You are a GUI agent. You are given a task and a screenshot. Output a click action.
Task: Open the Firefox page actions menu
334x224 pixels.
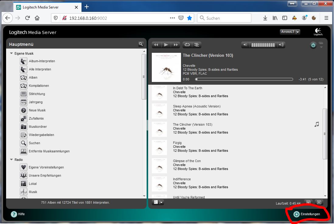pyautogui.click(x=172, y=18)
